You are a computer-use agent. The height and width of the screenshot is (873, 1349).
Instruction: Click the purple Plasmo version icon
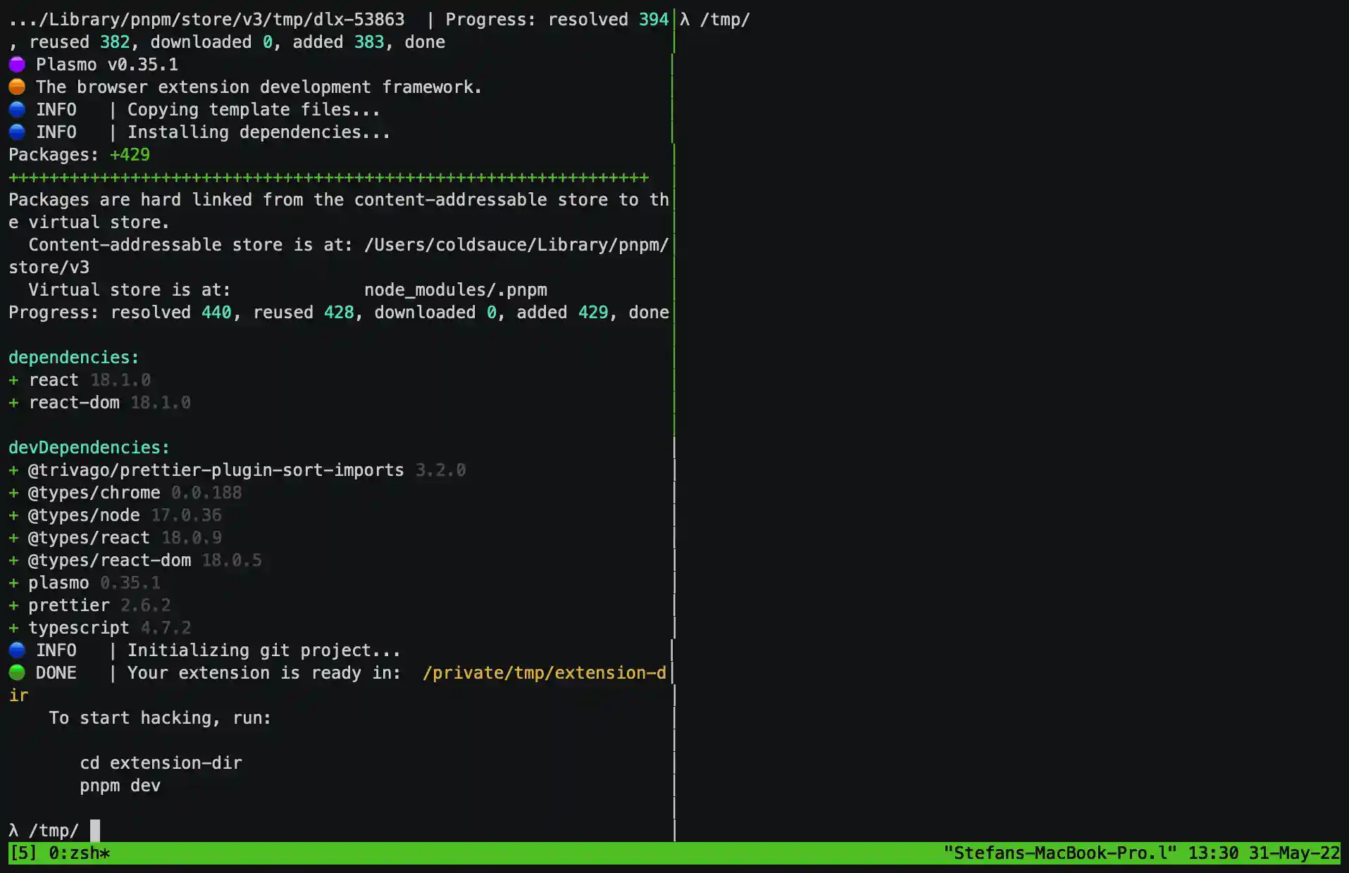(17, 64)
